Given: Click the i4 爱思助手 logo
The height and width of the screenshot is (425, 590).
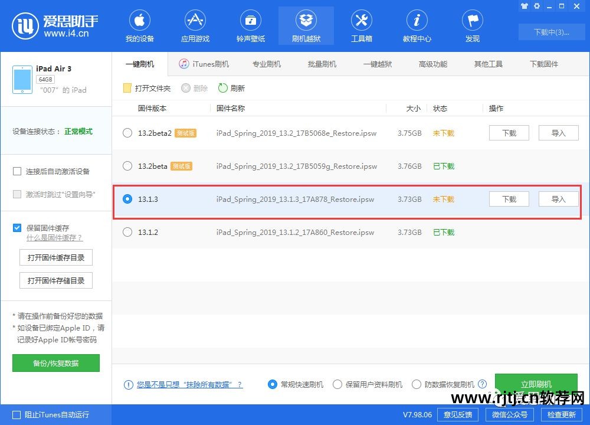Looking at the screenshot, I should pyautogui.click(x=55, y=26).
